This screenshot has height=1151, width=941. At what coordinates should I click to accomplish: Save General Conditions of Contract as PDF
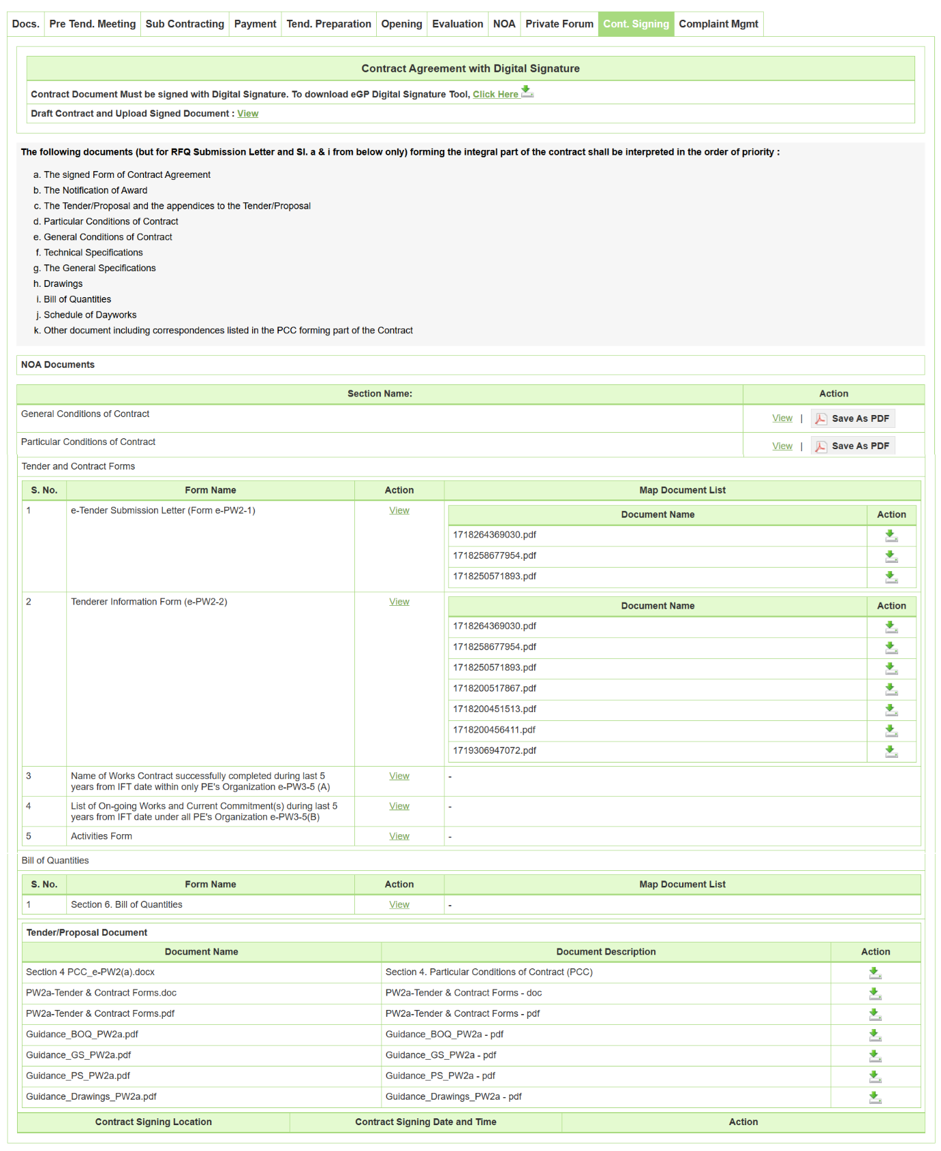tap(852, 418)
